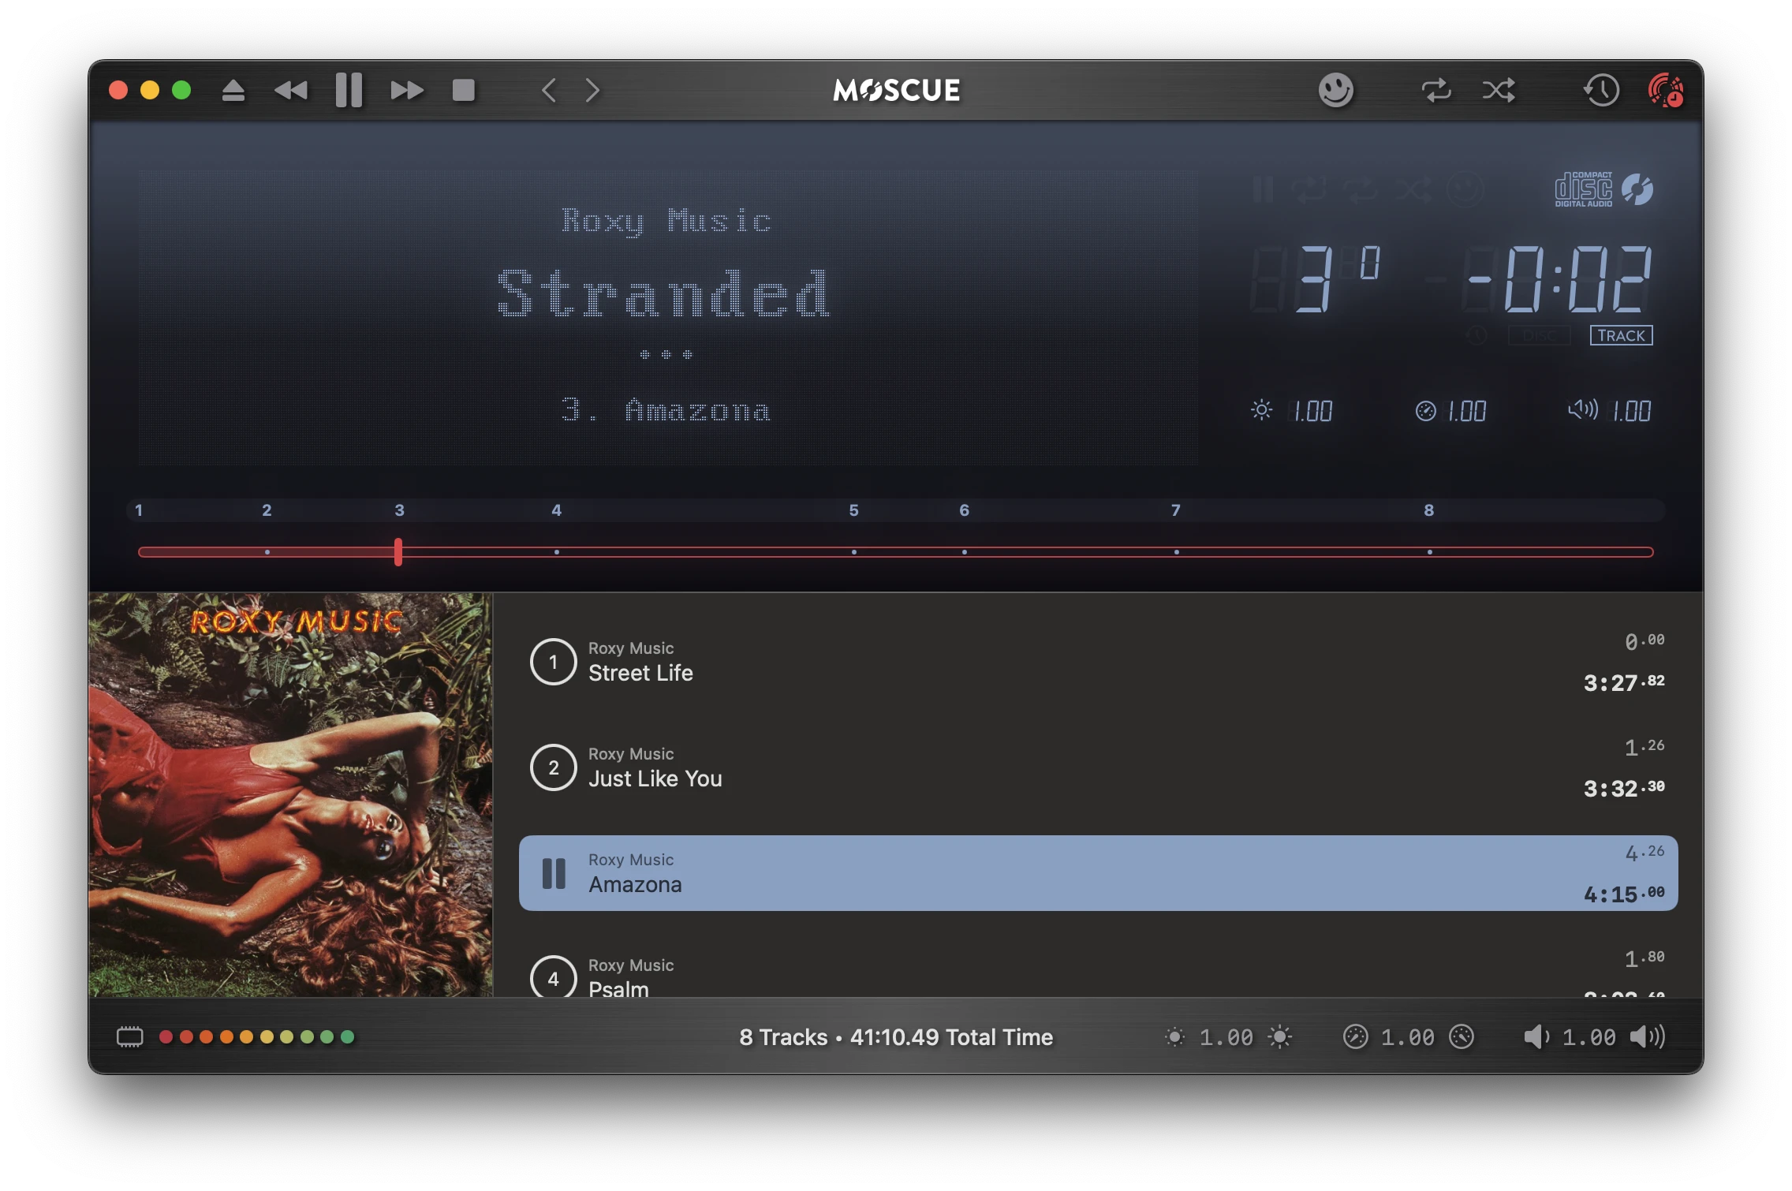Click duration 3:27.82 of Street Life

tap(1623, 682)
